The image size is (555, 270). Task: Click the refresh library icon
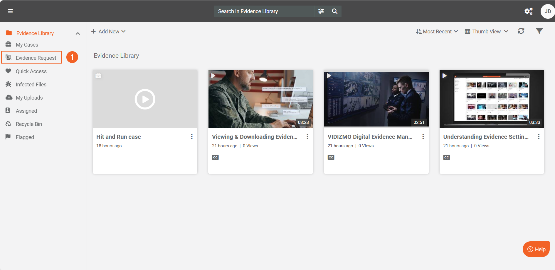point(521,31)
